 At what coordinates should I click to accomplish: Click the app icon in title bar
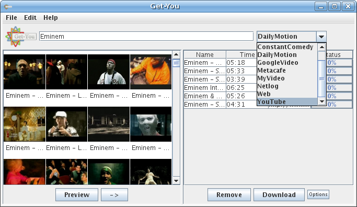pyautogui.click(x=8, y=6)
